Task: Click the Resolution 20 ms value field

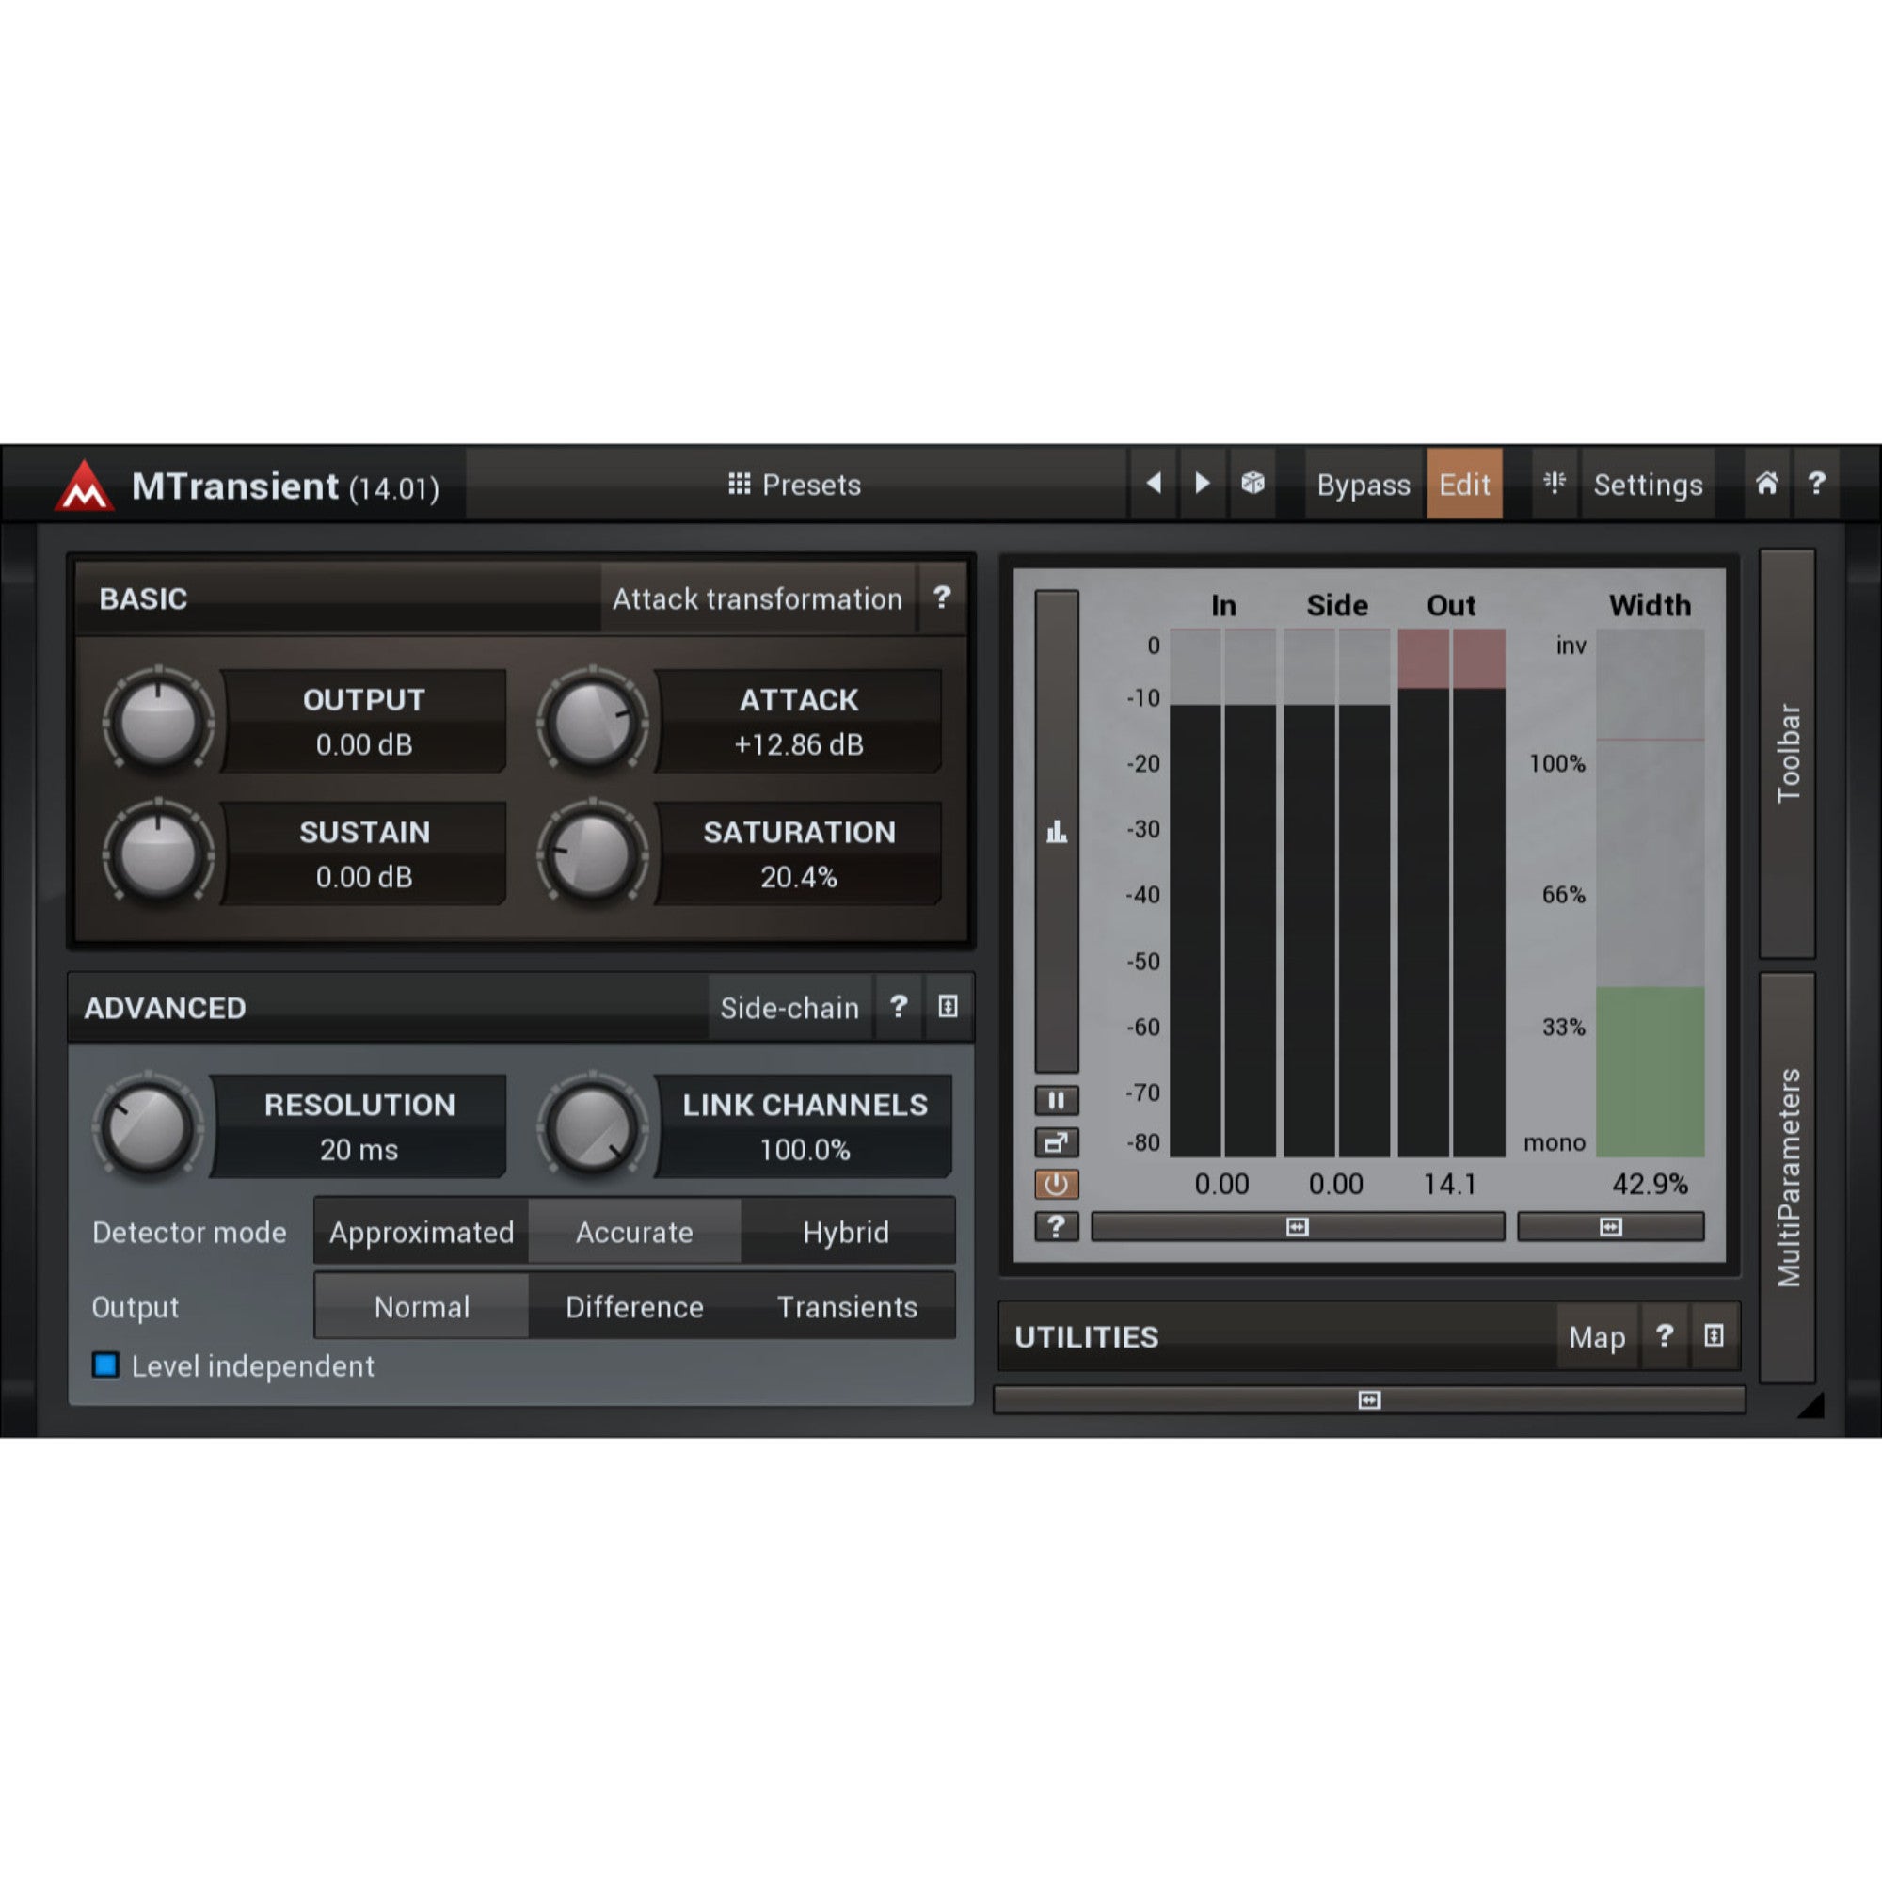Action: (359, 1127)
